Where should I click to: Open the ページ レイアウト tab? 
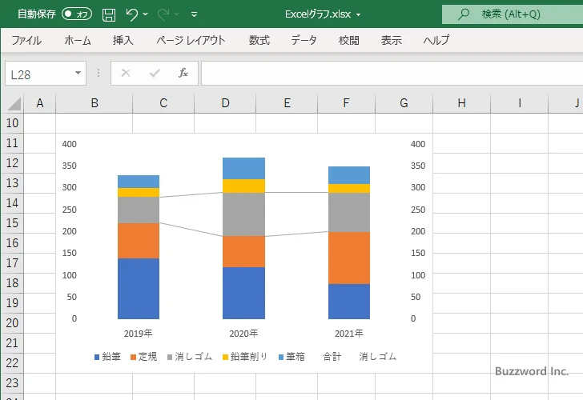click(191, 40)
